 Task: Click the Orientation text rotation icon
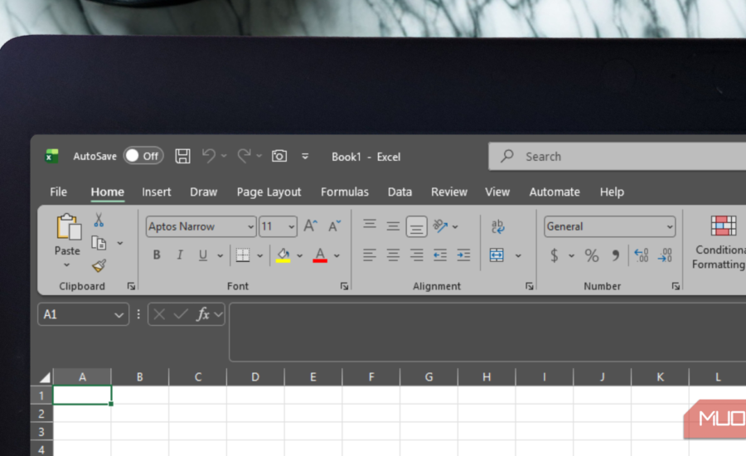point(441,226)
